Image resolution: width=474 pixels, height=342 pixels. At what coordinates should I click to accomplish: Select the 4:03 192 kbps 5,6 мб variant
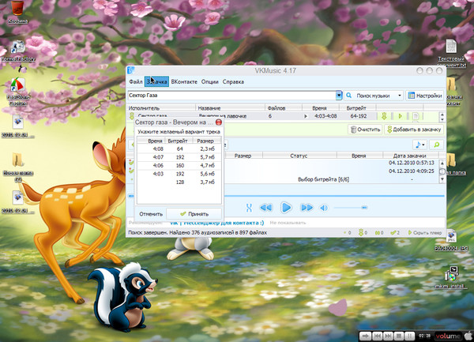(x=179, y=174)
